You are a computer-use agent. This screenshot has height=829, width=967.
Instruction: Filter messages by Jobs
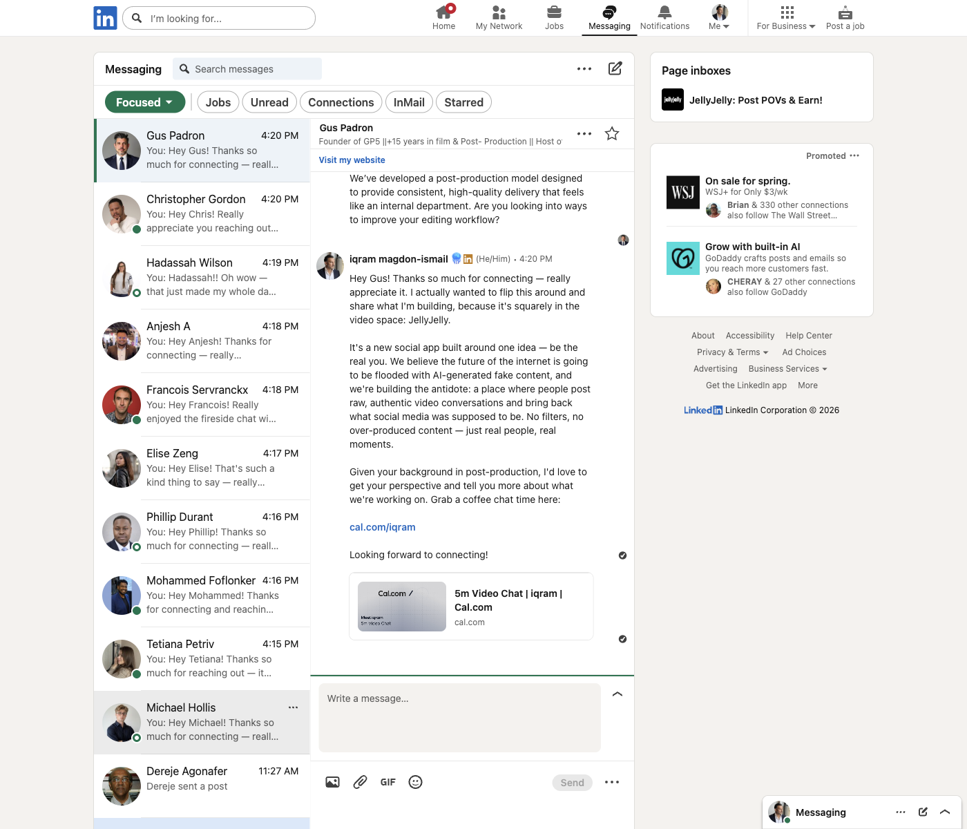[218, 102]
